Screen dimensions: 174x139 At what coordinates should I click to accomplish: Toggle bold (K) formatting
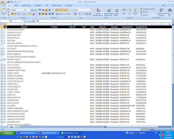pyautogui.click(x=13, y=14)
